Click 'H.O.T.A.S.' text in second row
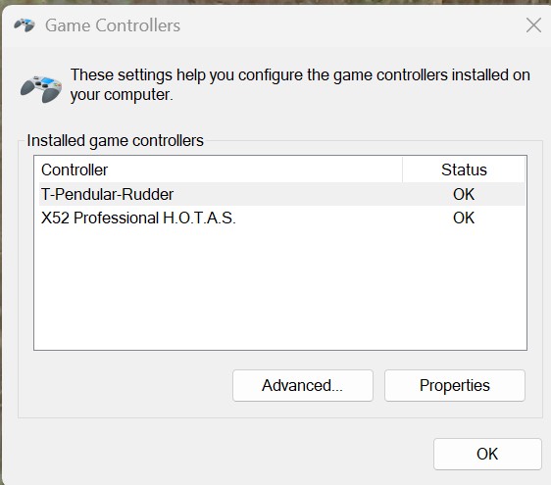 pyautogui.click(x=199, y=218)
